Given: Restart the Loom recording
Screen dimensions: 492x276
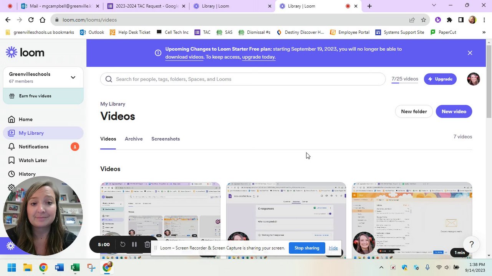Looking at the screenshot, I should pyautogui.click(x=123, y=244).
